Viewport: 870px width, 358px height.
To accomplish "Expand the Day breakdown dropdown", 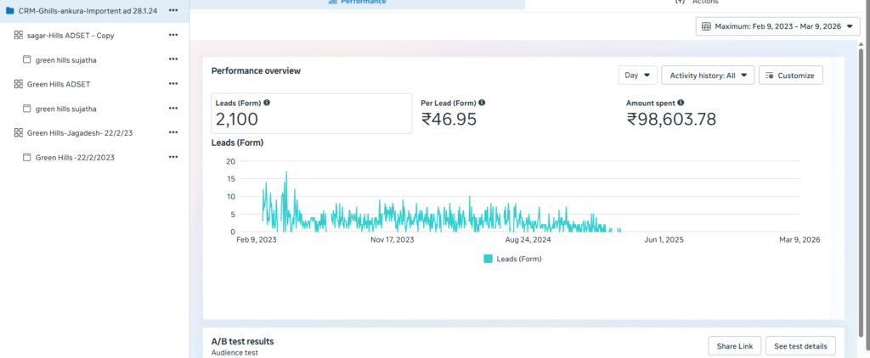I will pos(637,76).
